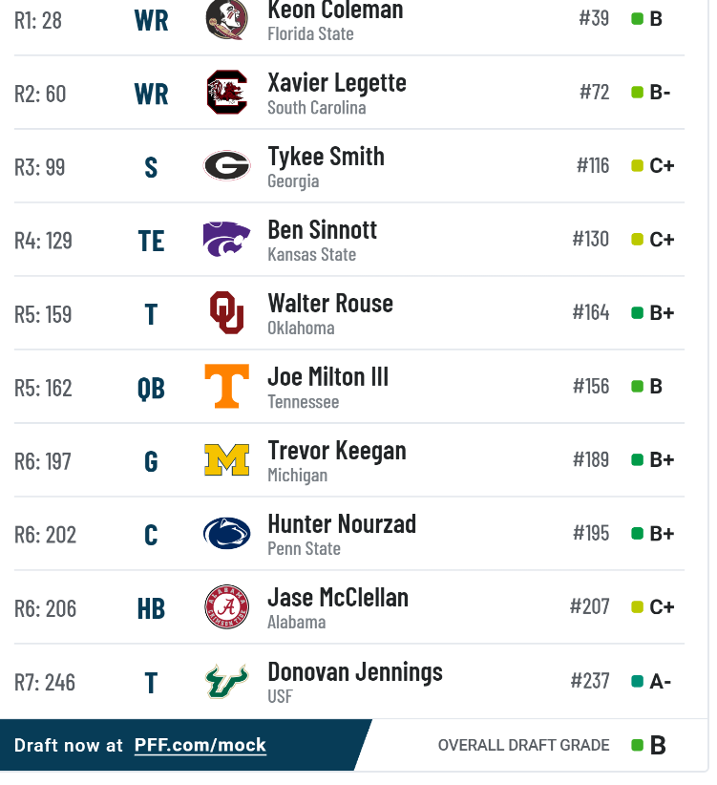Open Xavier Legette player name
717x785 pixels.
coord(337,82)
